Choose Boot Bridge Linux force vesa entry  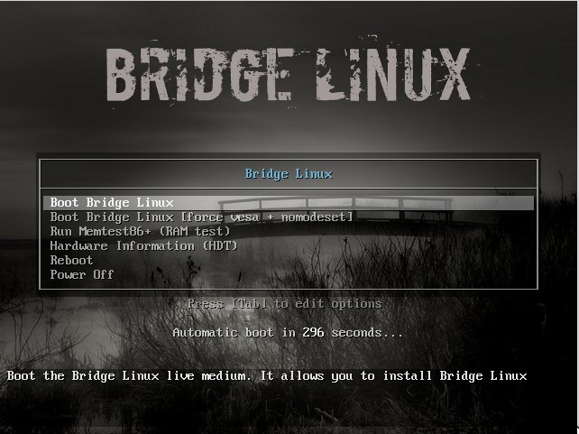[202, 217]
